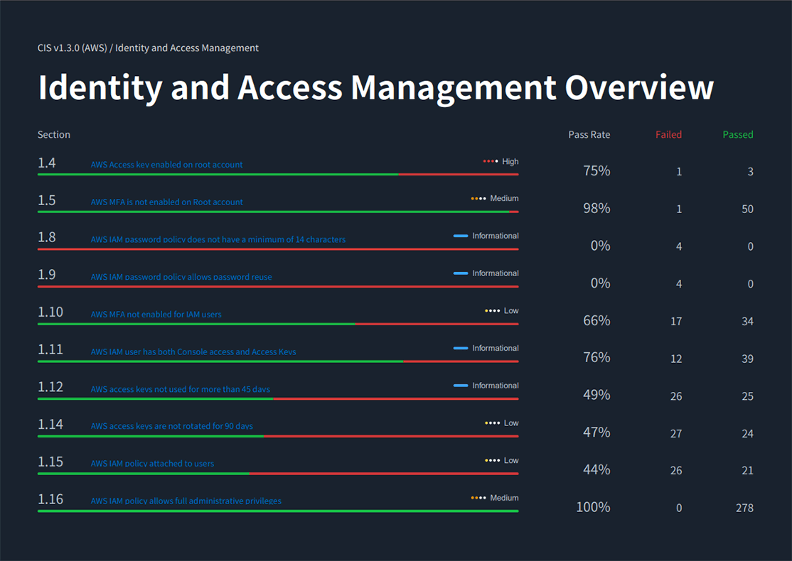Click the Low severity dots icon on row 1.10

492,311
